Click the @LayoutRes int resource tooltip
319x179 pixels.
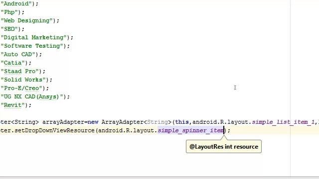[x=224, y=147]
